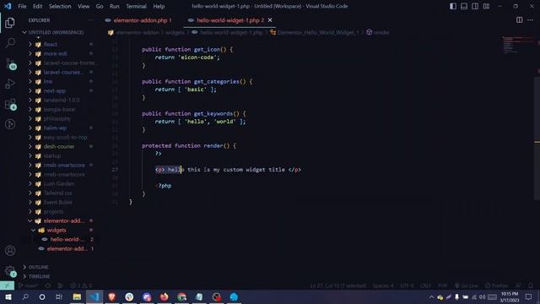The width and height of the screenshot is (540, 304).
Task: Click the errors and warnings indicator in status bar
Action: pyautogui.click(x=81, y=285)
